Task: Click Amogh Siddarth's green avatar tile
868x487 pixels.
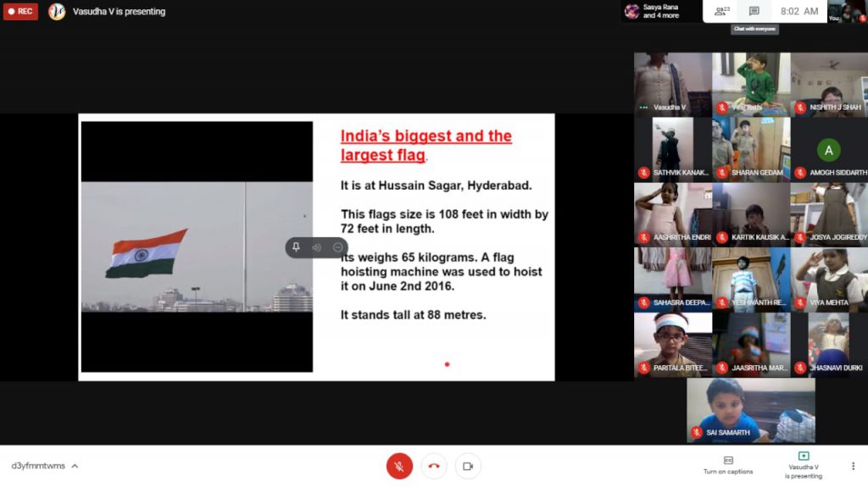Action: click(x=828, y=151)
